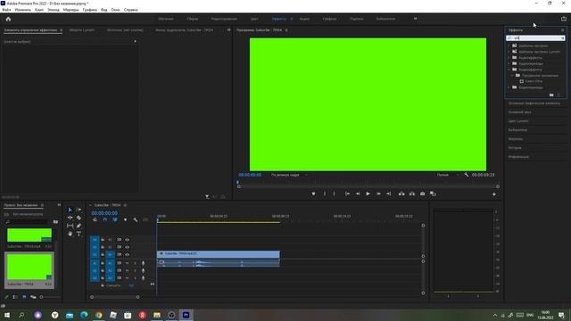
Task: Toggle nest-or-individual-clips insert mode in timeline
Action: click(95, 220)
